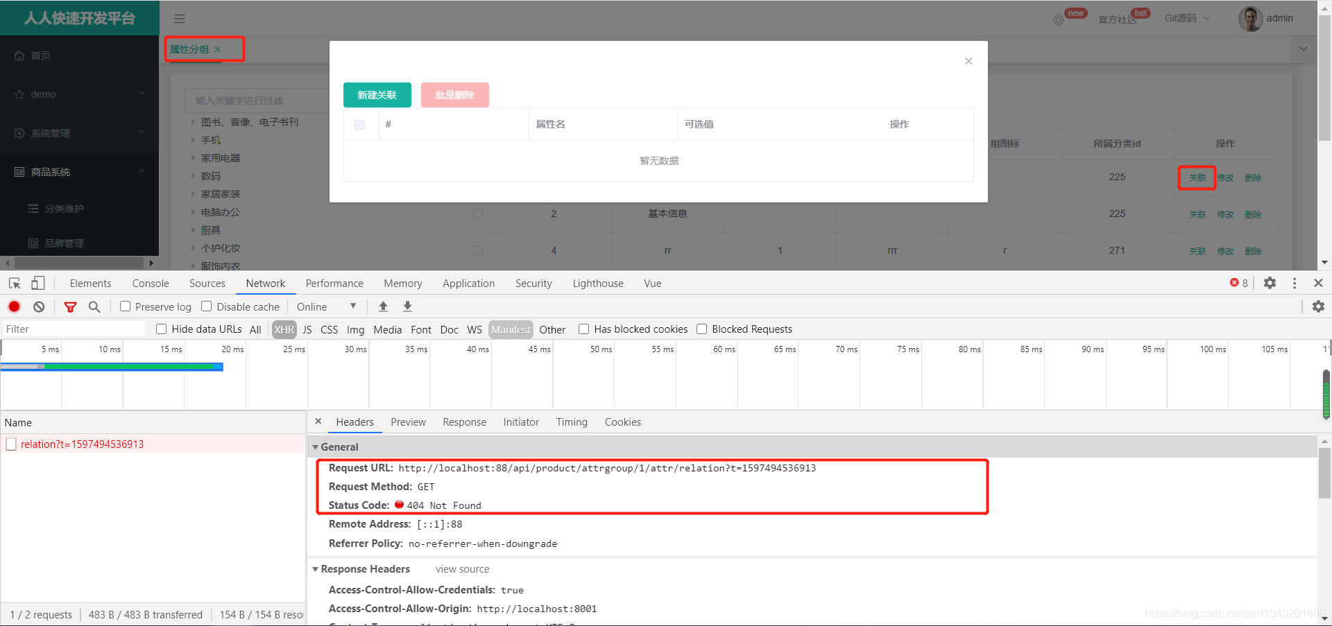Click the export HAR download arrow icon
Screen dimensions: 1332x626
[x=408, y=306]
